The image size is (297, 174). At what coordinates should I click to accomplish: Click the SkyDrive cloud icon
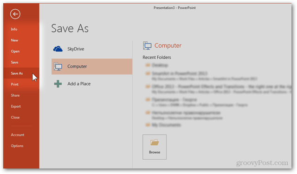pos(58,49)
